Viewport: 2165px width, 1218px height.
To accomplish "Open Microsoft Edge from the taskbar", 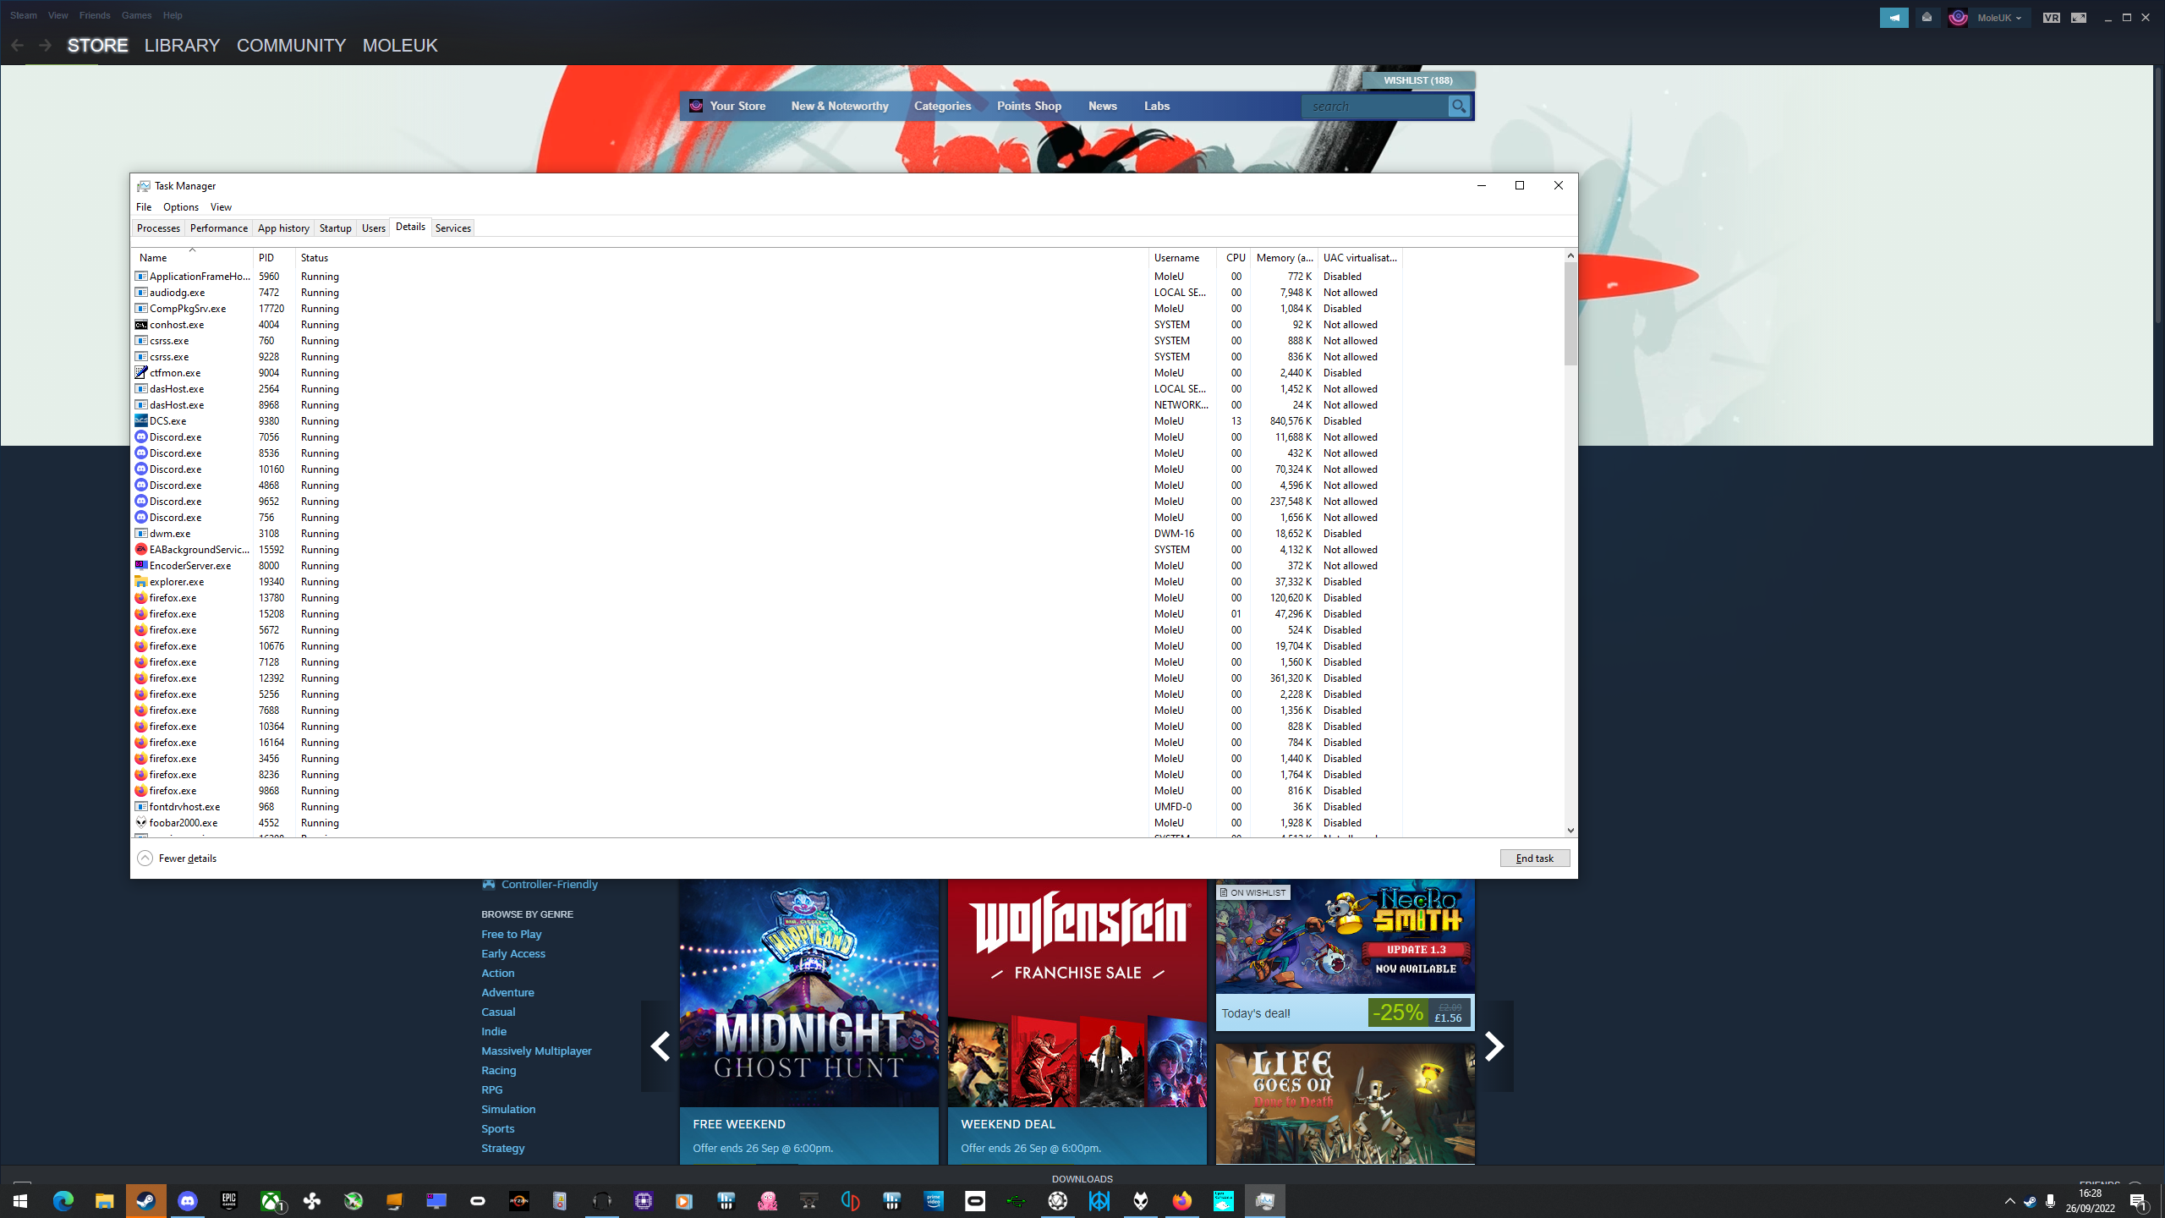I will [63, 1200].
